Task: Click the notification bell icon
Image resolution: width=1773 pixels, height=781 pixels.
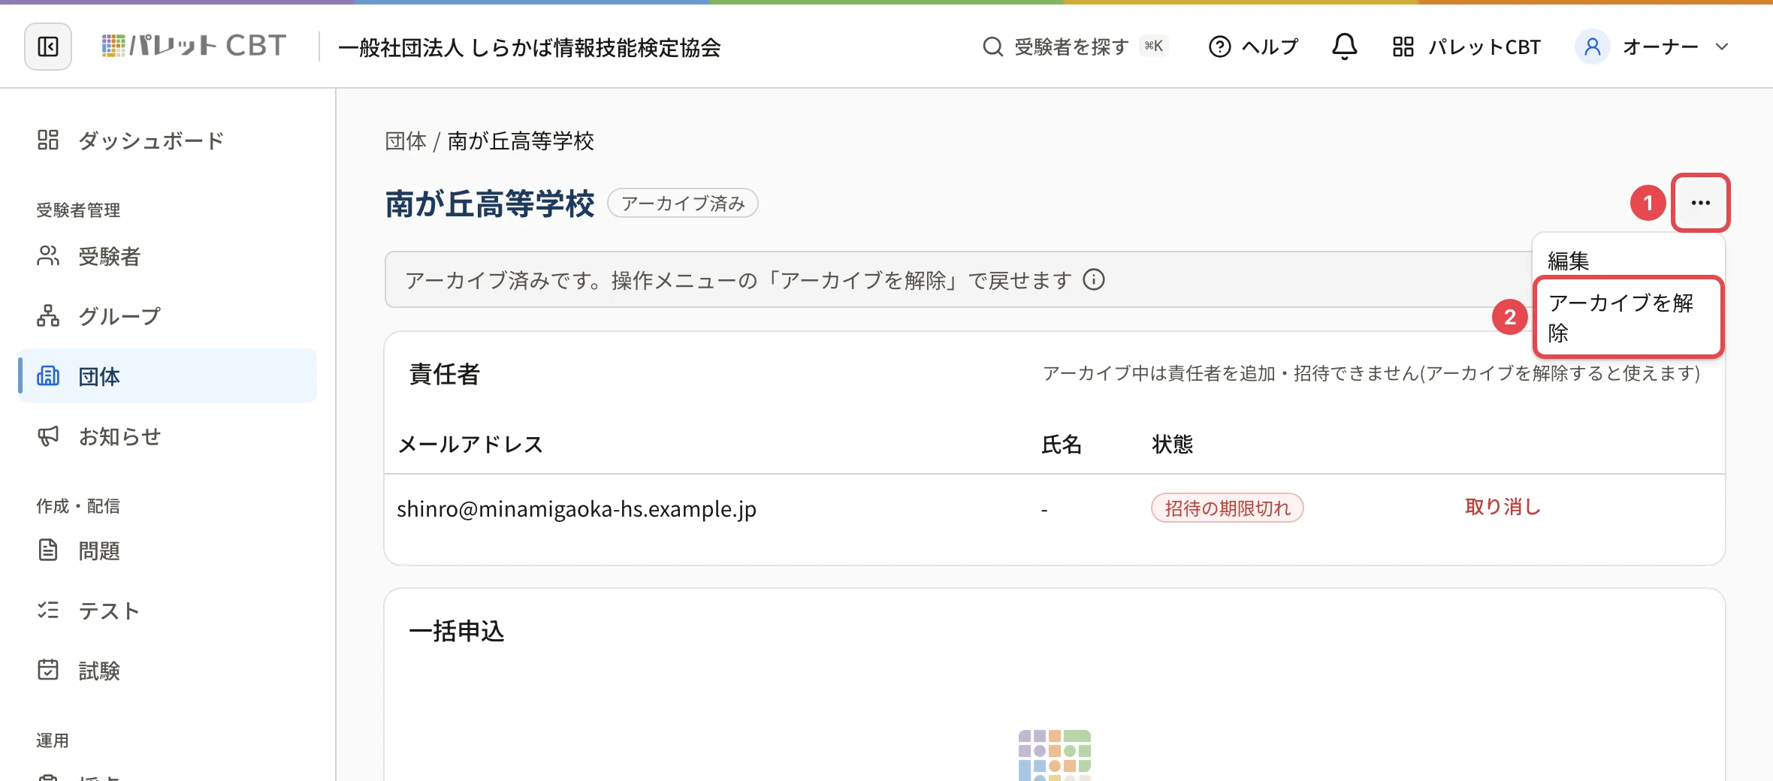Action: pos(1344,47)
